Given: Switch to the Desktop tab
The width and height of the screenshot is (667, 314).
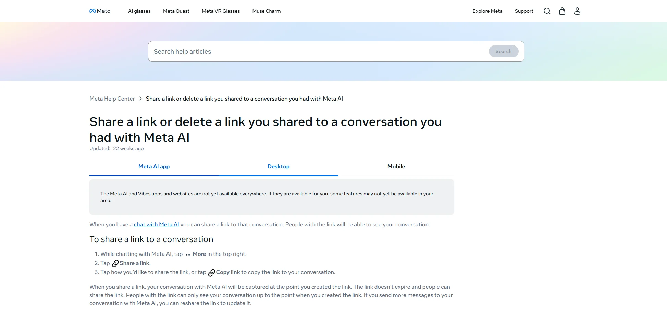Looking at the screenshot, I should click(x=279, y=167).
